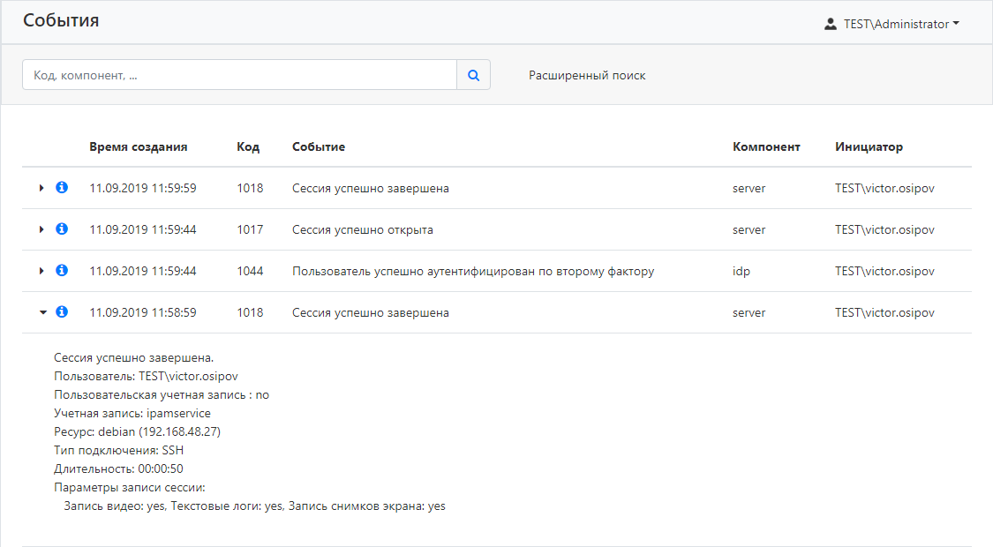The width and height of the screenshot is (993, 547).
Task: Click the magnifier search button
Action: pyautogui.click(x=473, y=76)
